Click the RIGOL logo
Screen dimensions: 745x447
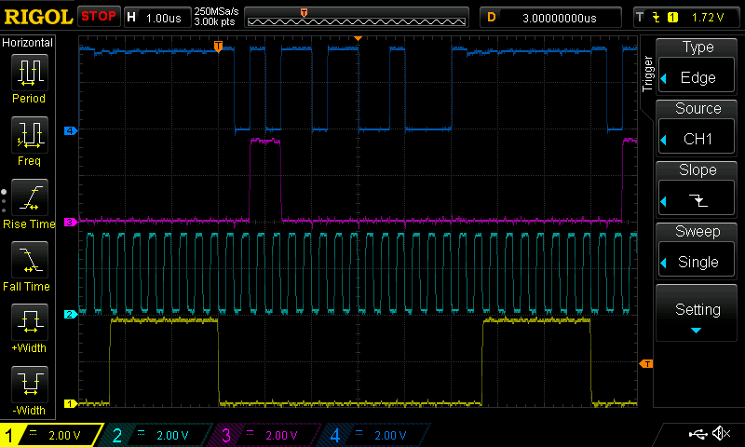pyautogui.click(x=38, y=17)
